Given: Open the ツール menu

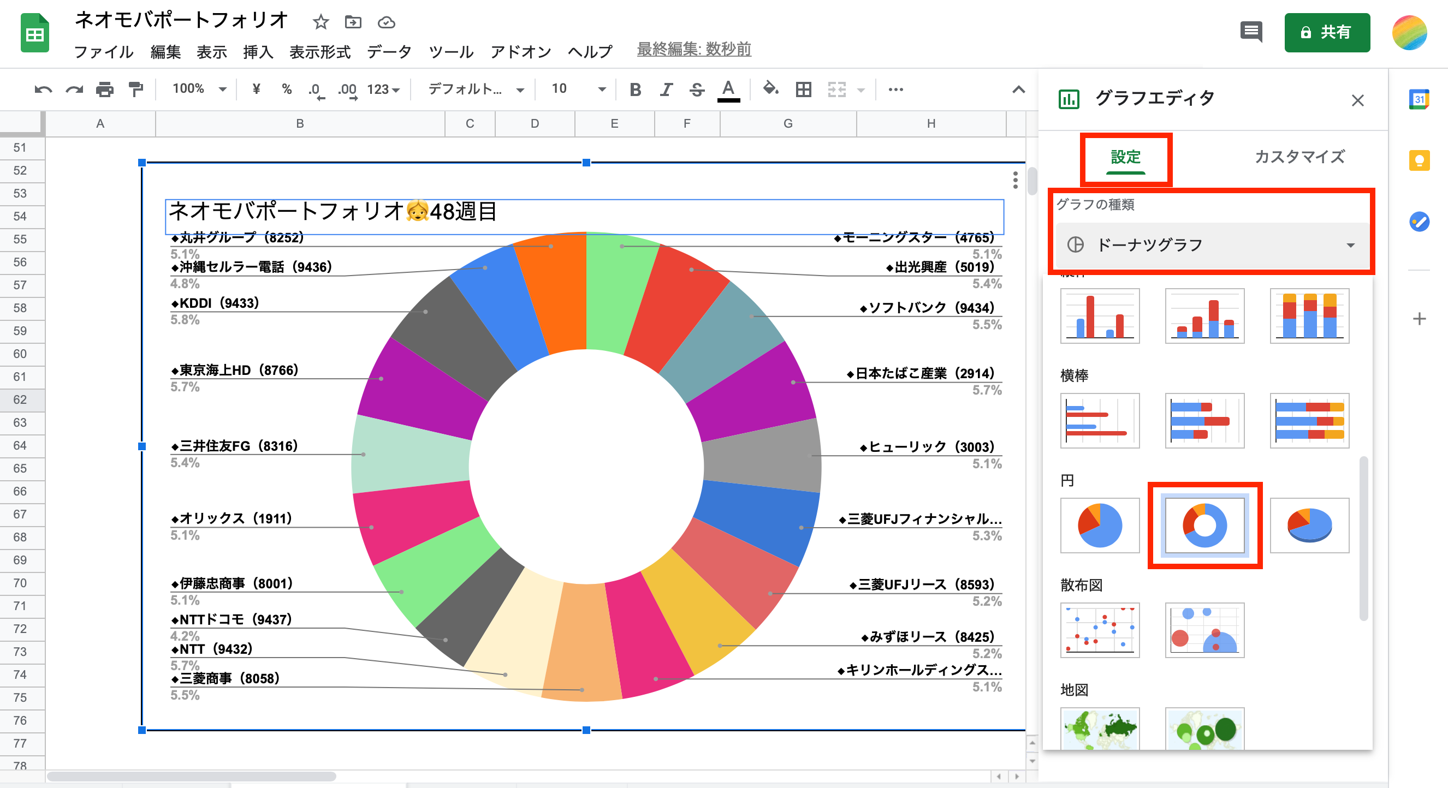Looking at the screenshot, I should click(451, 52).
